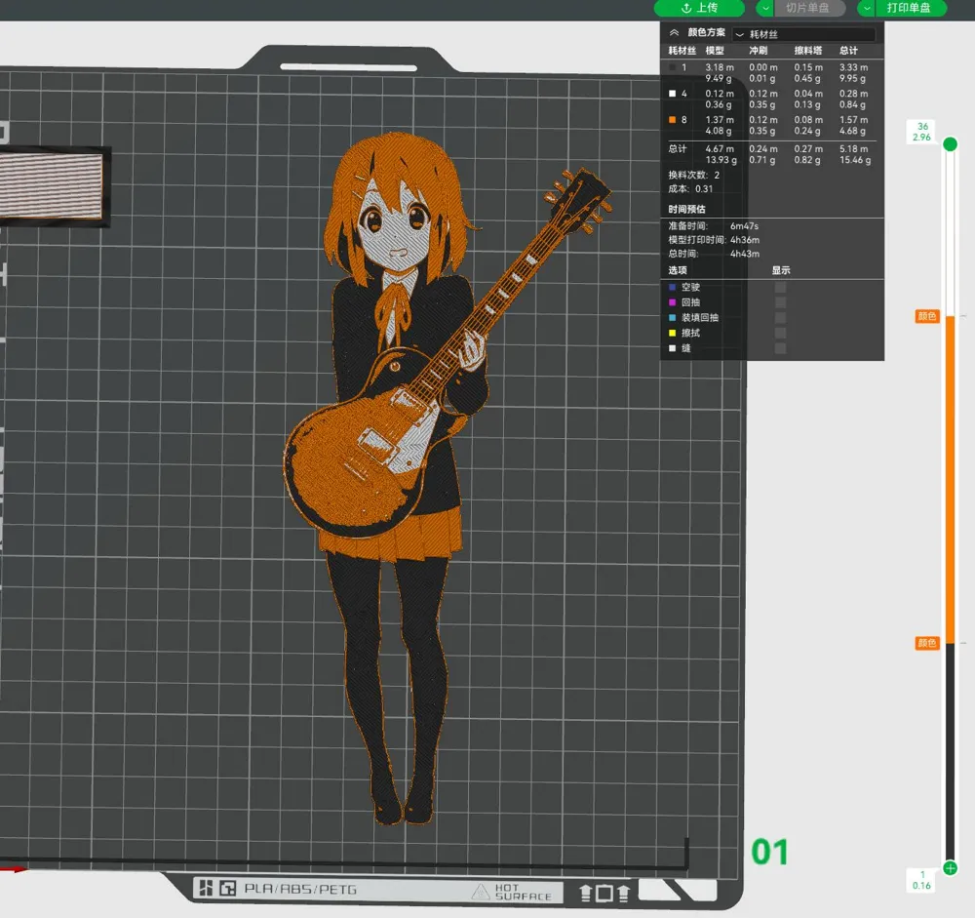Click the 耗材丝 column header

coord(682,51)
